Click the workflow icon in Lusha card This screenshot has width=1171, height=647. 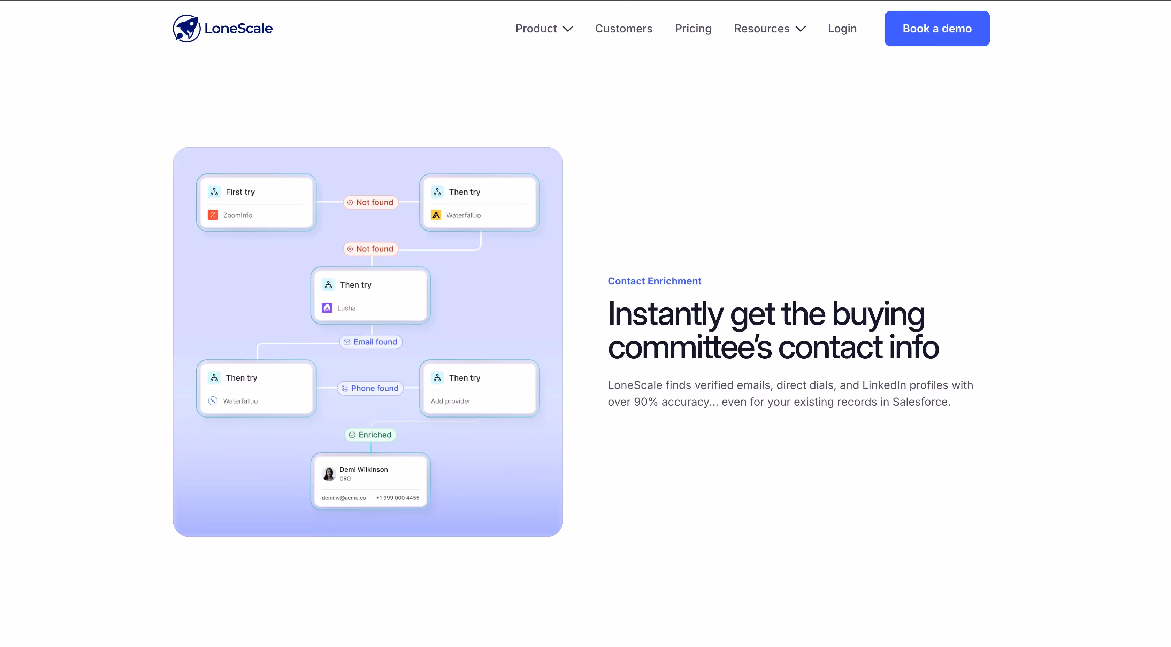click(x=328, y=285)
